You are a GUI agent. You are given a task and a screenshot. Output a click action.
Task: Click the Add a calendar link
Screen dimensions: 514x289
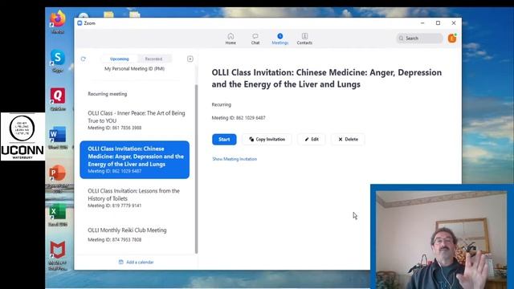point(136,263)
